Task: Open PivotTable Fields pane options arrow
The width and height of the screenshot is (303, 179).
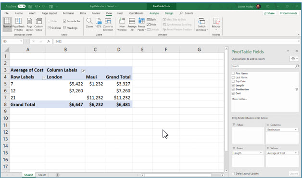Action: tap(288, 51)
